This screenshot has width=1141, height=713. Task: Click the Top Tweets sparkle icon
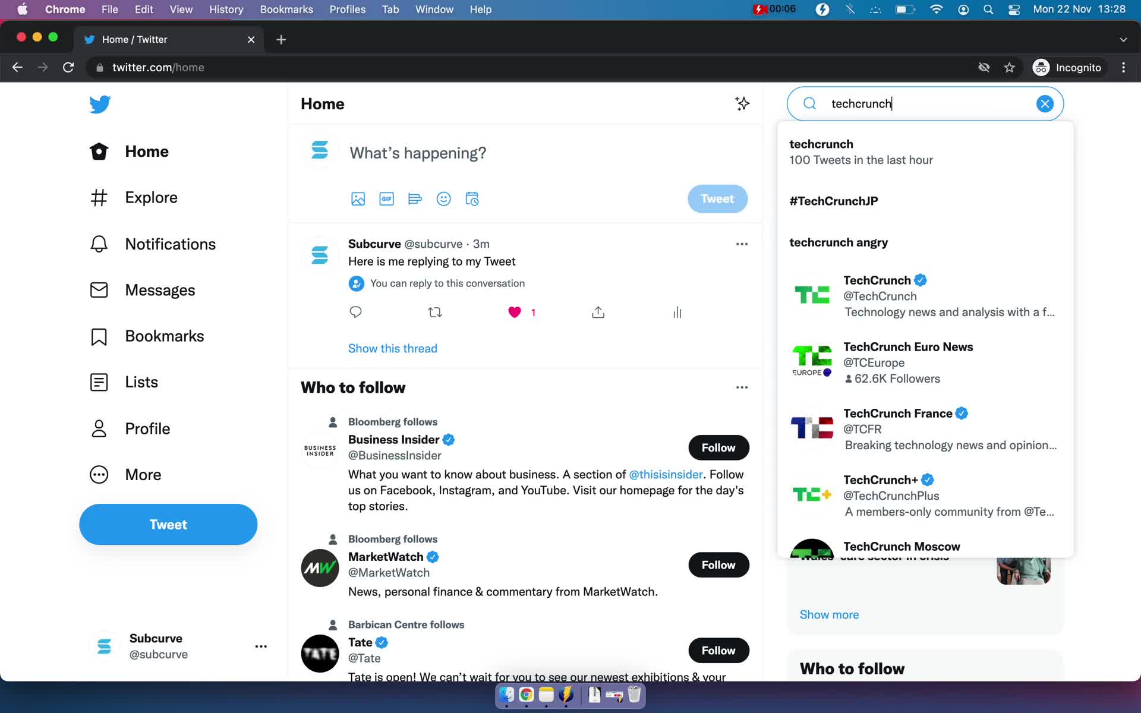[742, 103]
